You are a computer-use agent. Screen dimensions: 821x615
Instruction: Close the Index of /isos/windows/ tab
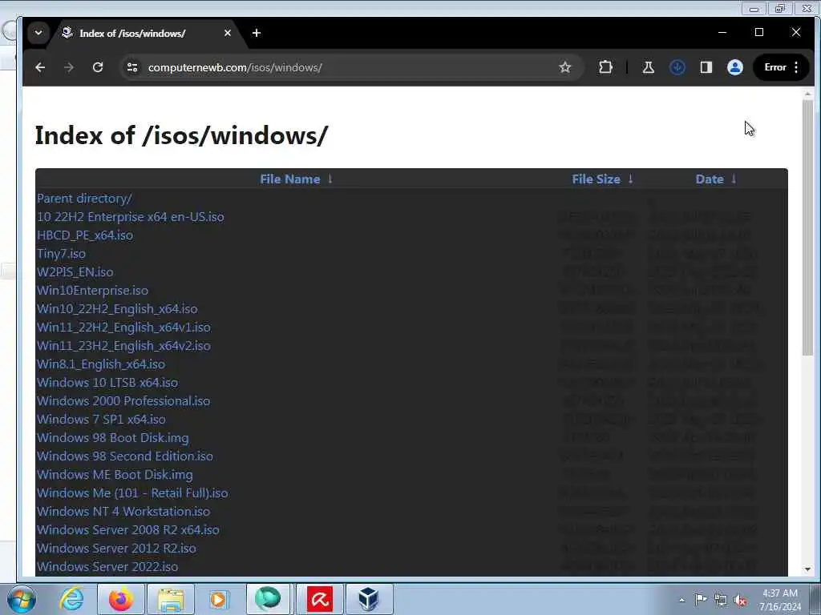coord(227,33)
